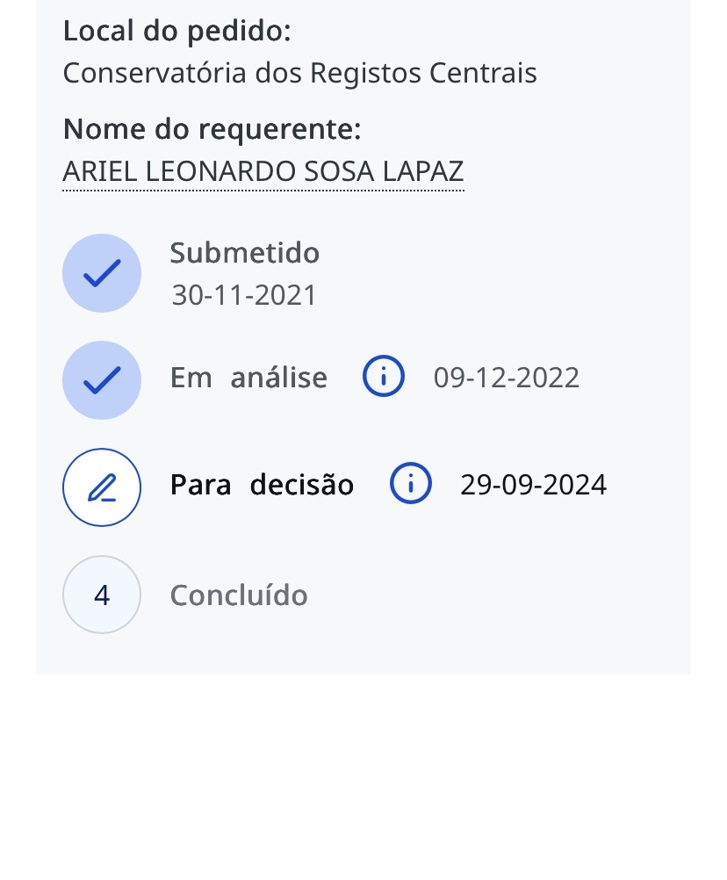This screenshot has width=727, height=880.
Task: Click empty white area below the status card
Action: pyautogui.click(x=363, y=773)
